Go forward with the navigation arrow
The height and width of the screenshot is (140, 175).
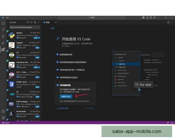(55, 17)
